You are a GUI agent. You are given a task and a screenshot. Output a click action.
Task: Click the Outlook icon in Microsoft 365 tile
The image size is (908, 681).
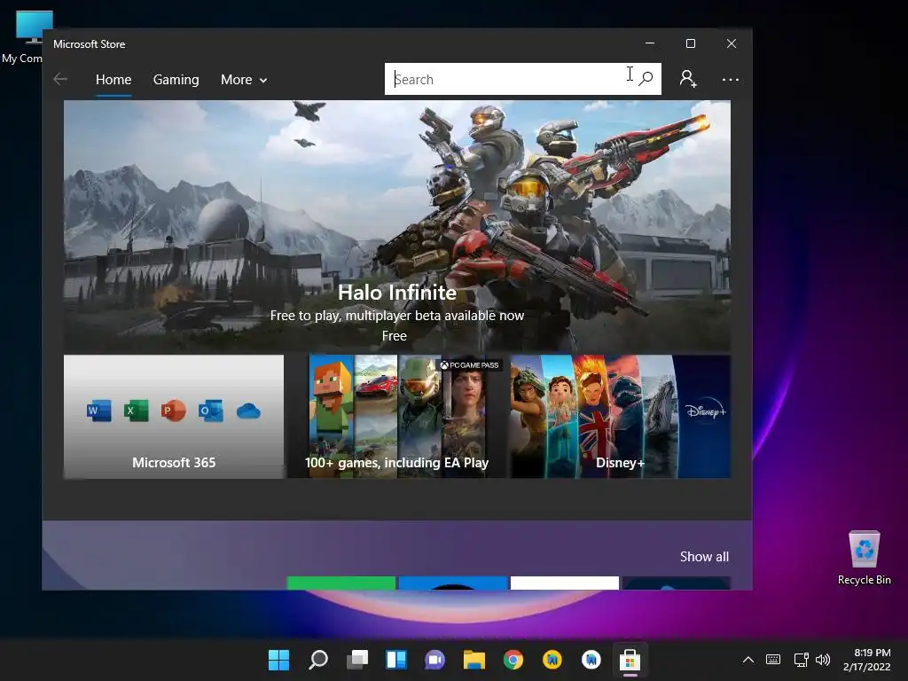click(210, 411)
